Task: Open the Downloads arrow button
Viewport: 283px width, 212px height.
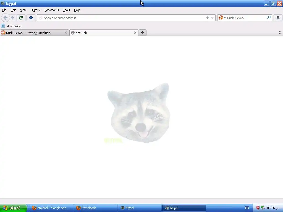Action: tap(278, 18)
